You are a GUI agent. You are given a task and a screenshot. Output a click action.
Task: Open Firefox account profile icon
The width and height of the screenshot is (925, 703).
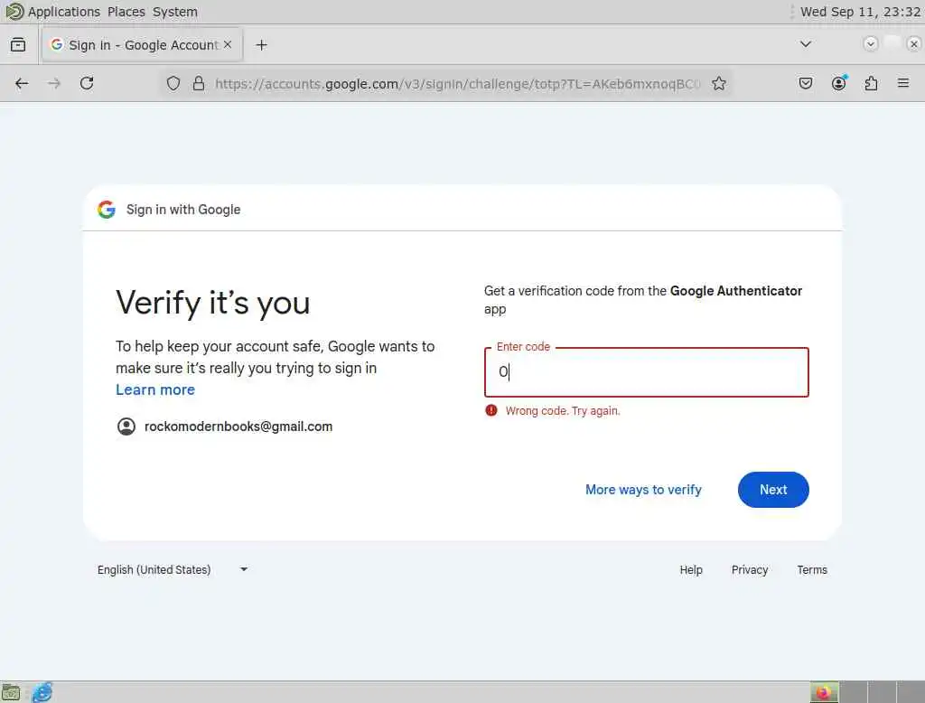tap(839, 83)
